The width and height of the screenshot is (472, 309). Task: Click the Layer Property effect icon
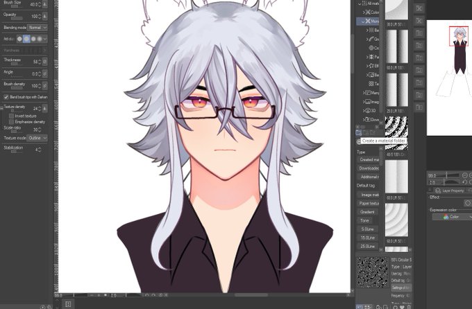point(467,203)
